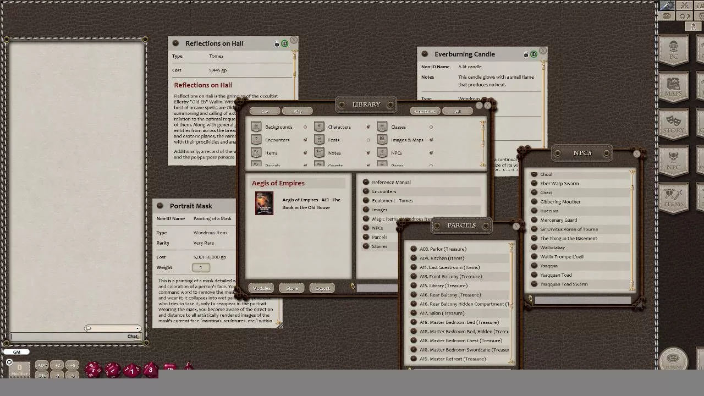Viewport: 704px width, 396px height.
Task: Click the Library category list scrollbar
Action: (x=482, y=143)
